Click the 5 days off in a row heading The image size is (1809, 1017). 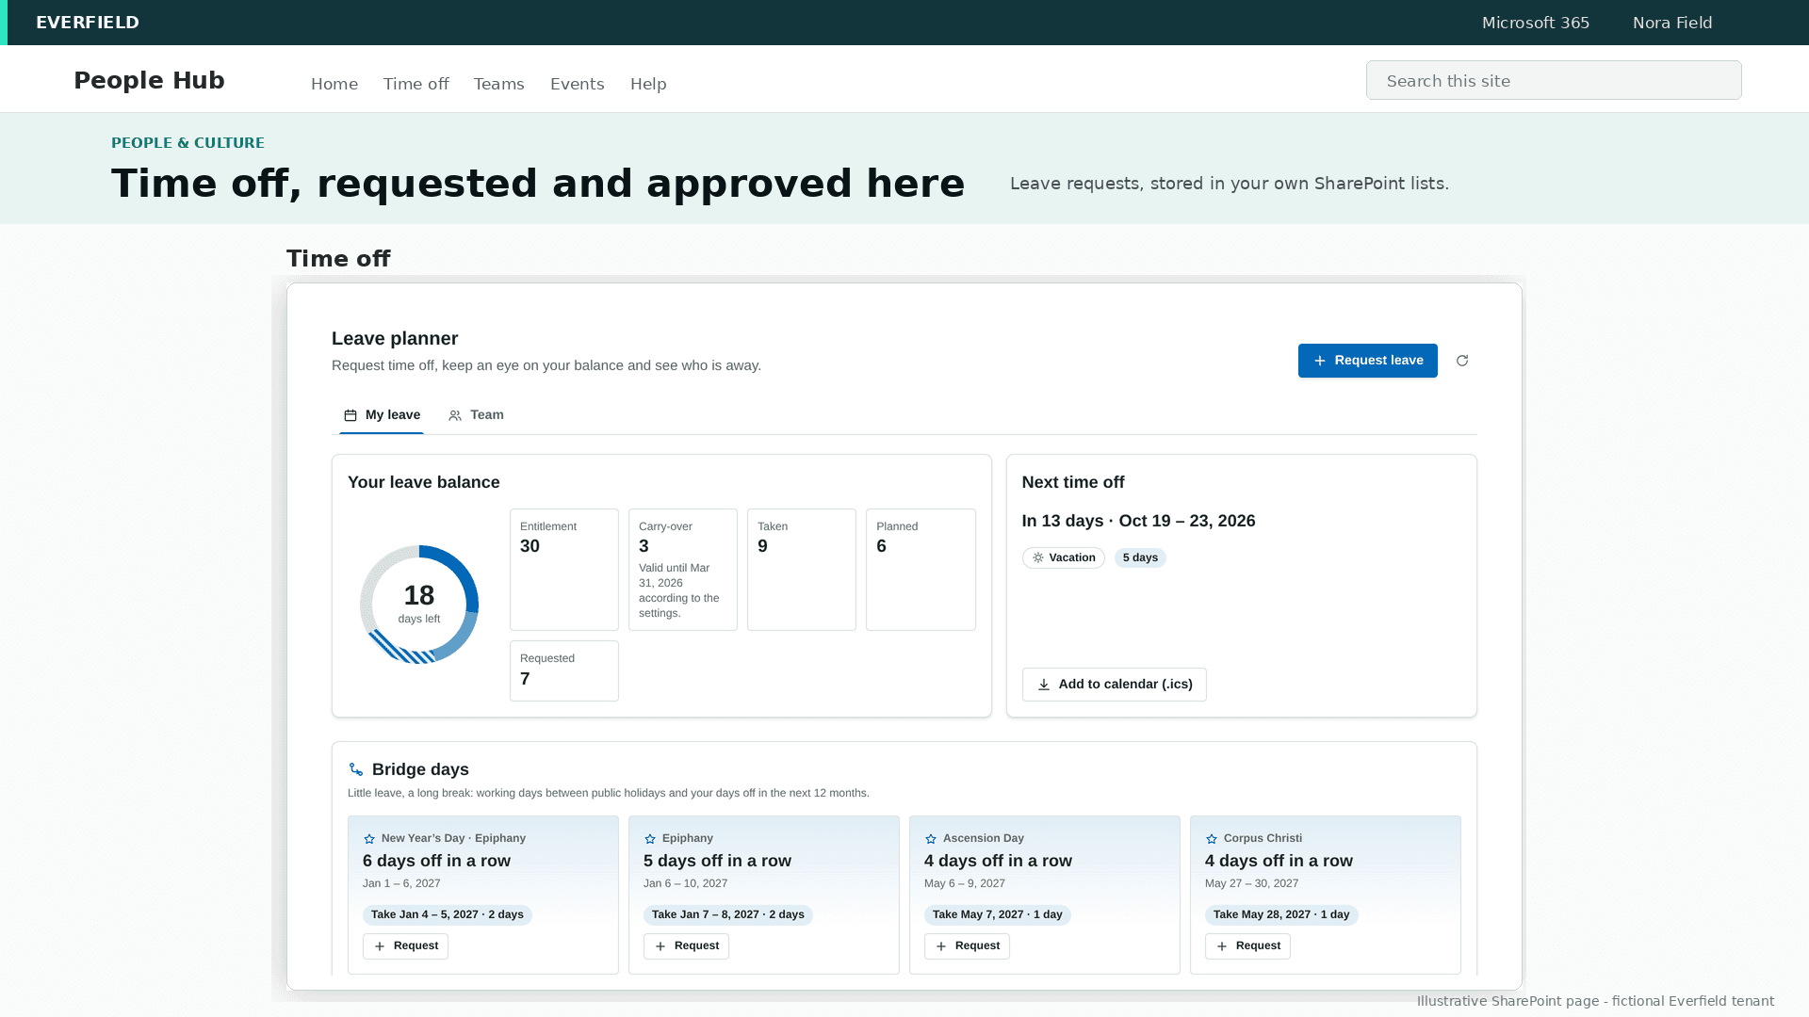(x=717, y=861)
